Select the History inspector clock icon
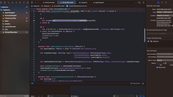Viewport: 173px width, 97px height. click(x=162, y=2)
